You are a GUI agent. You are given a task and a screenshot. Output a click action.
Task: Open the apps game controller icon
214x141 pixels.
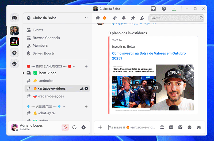[198, 127]
